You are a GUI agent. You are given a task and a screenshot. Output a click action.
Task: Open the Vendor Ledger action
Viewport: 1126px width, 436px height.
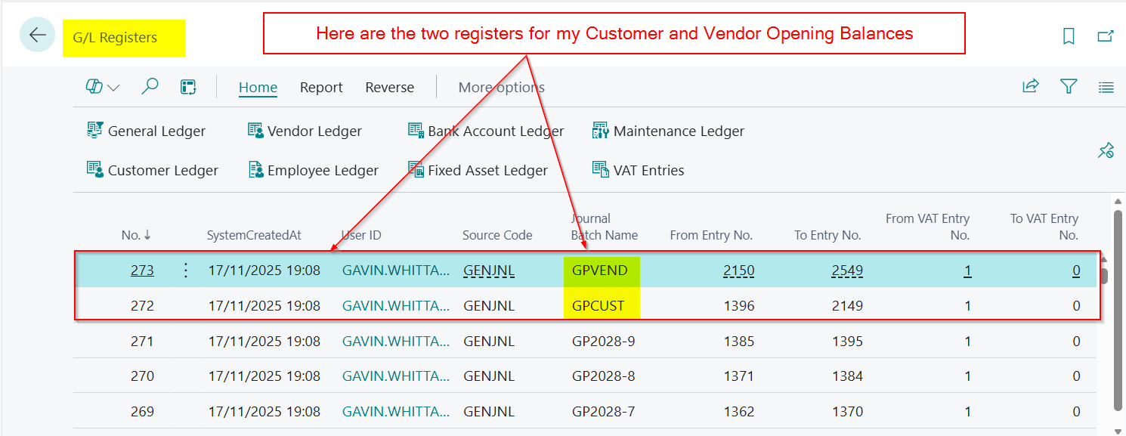(x=305, y=131)
